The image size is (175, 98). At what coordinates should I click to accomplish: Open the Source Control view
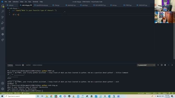(3, 17)
